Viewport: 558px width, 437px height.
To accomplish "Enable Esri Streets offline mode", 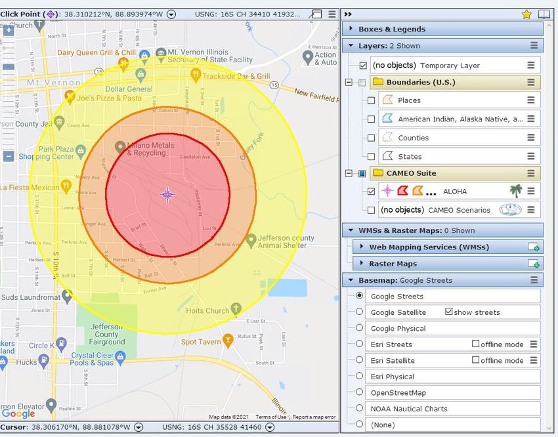I will (x=475, y=343).
